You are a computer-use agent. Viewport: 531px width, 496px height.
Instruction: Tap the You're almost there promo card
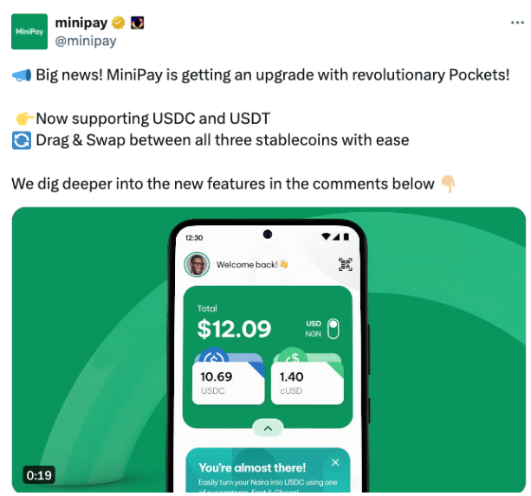(268, 470)
